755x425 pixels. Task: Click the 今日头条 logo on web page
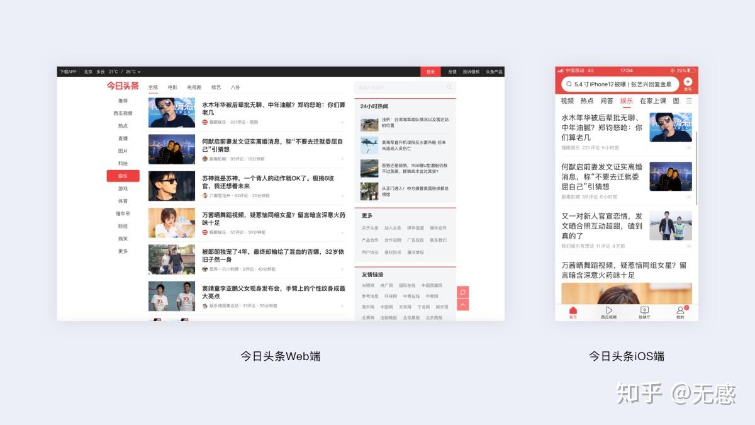point(123,86)
